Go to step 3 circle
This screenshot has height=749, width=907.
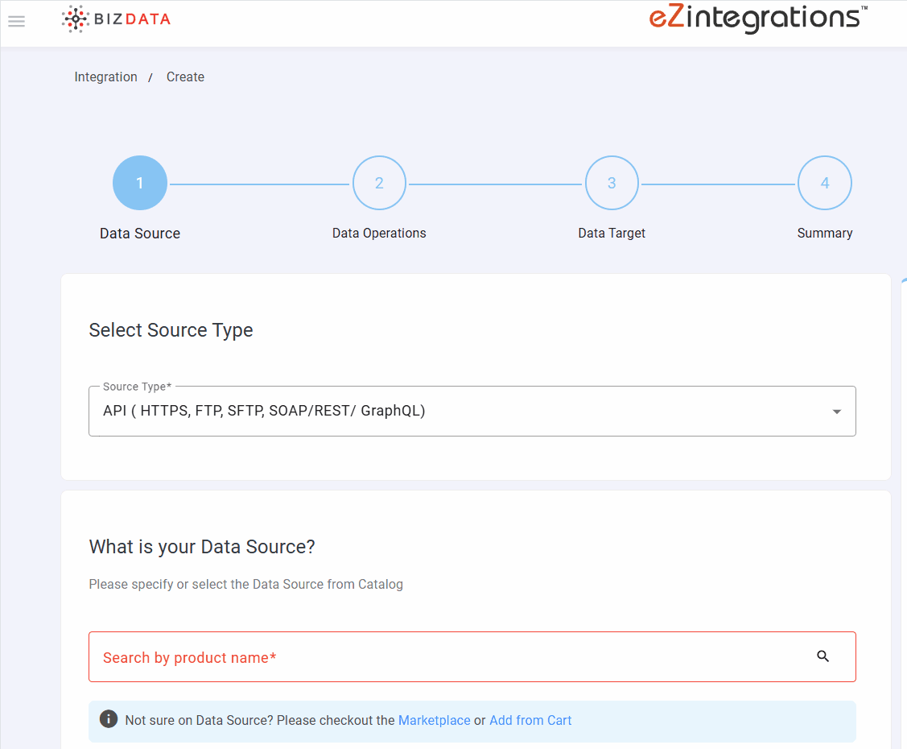pyautogui.click(x=612, y=183)
